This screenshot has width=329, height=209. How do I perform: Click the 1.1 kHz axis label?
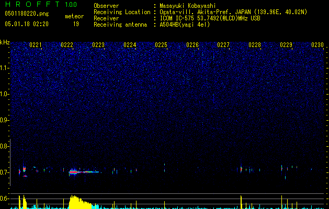click(4, 68)
